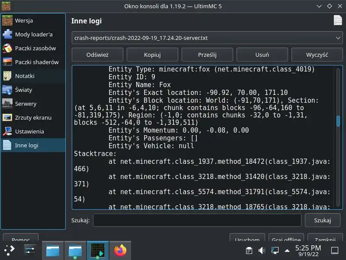
Task: Open the volume control tray icon
Action: click(x=262, y=250)
